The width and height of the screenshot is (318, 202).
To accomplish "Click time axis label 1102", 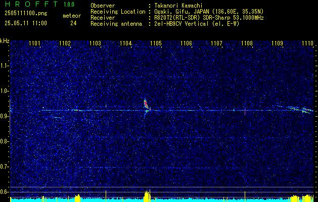I will pos(65,43).
